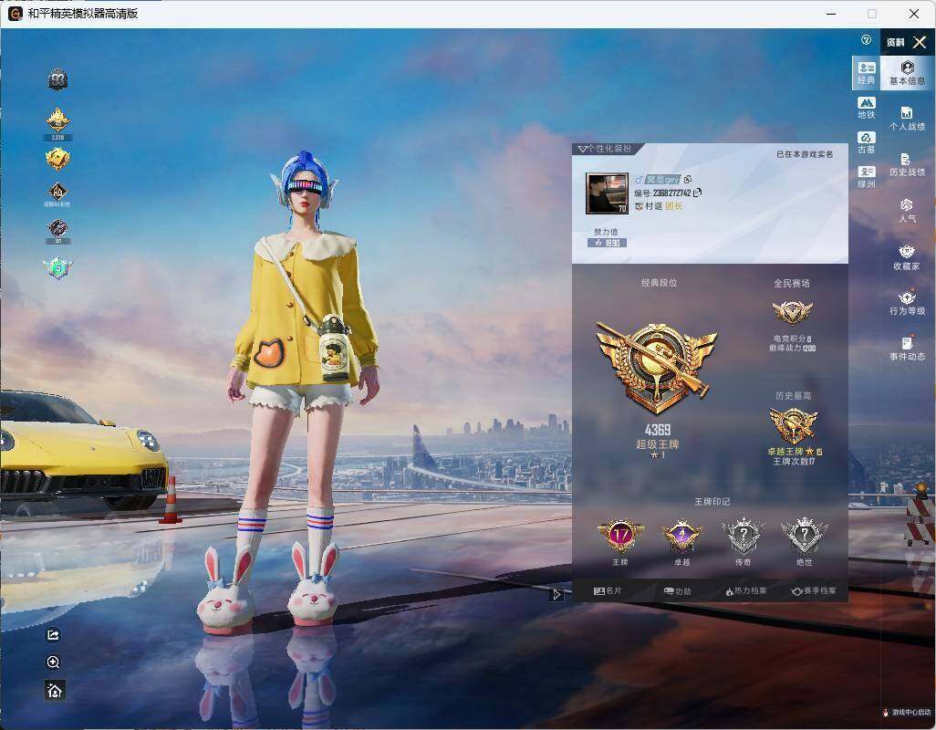
Task: Select the 古墓 mode tab
Action: click(866, 142)
